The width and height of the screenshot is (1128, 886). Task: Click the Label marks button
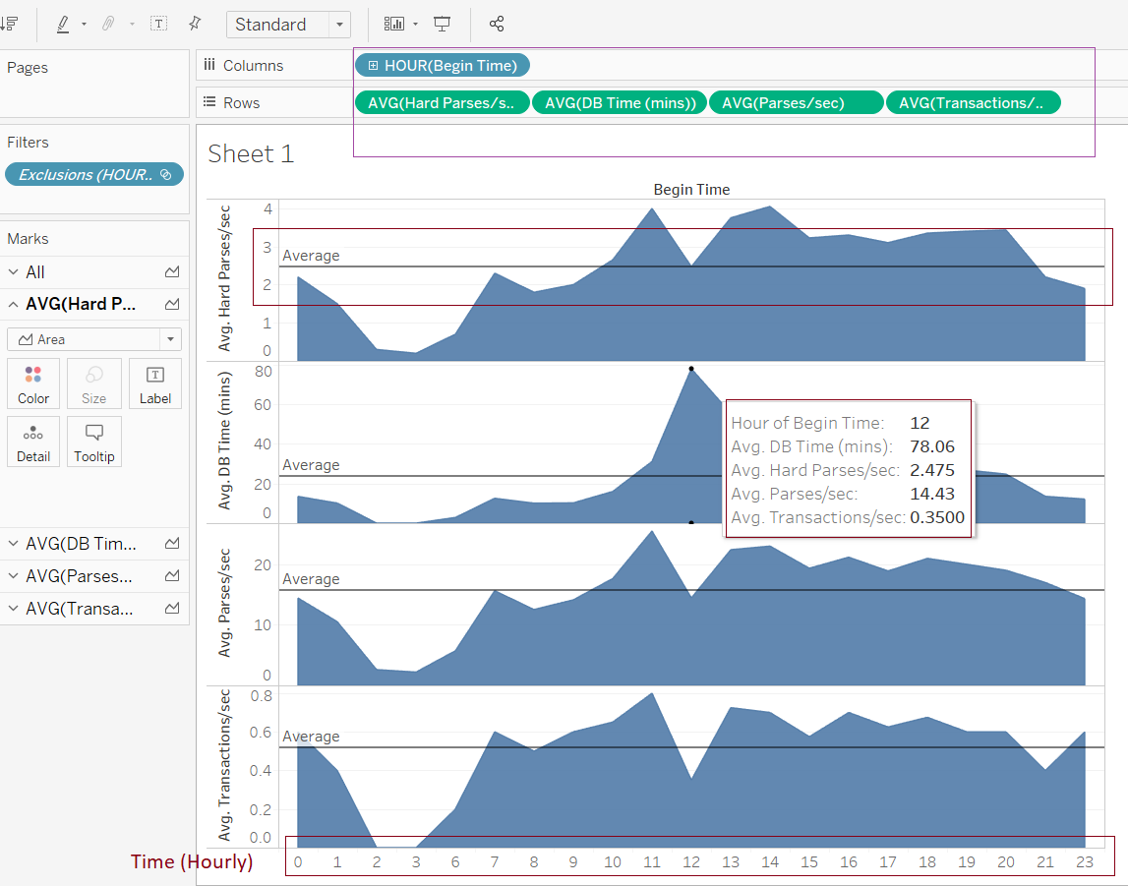(x=155, y=384)
